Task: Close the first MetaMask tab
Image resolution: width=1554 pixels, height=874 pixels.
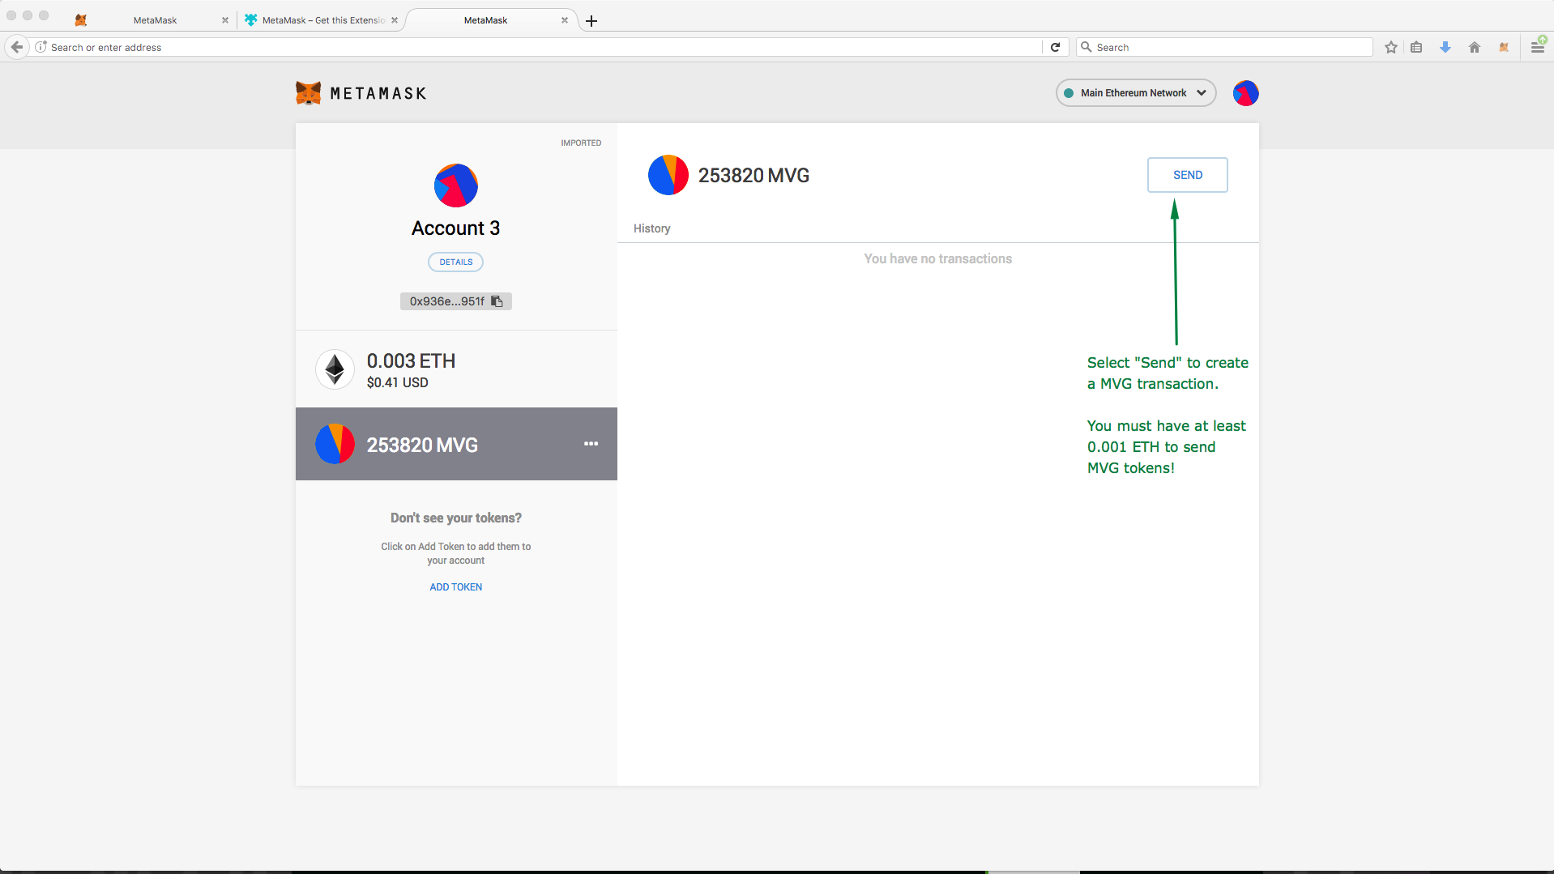Action: pyautogui.click(x=225, y=20)
